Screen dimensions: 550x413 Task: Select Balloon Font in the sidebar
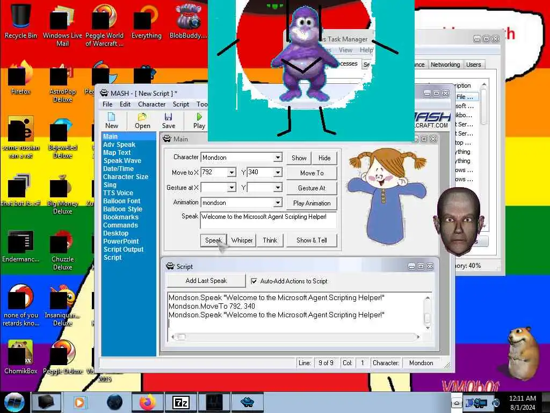(122, 201)
